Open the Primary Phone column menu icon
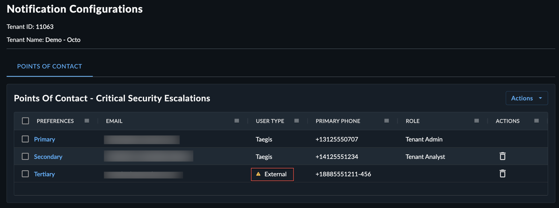The width and height of the screenshot is (559, 208). (386, 121)
